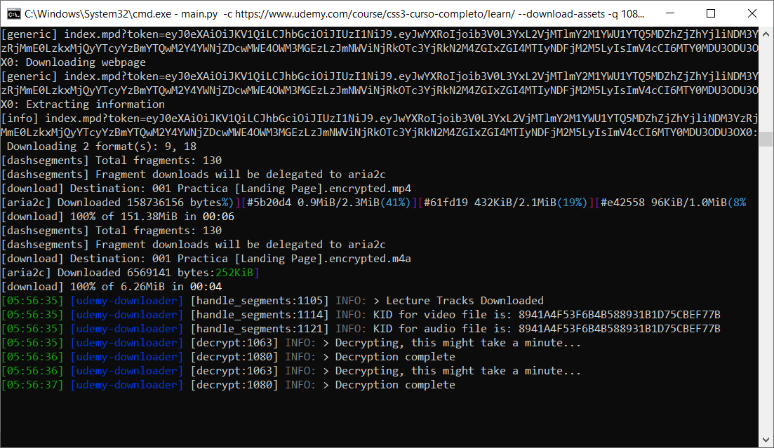Click the scrollbar down arrow
This screenshot has width=774, height=448.
click(x=767, y=440)
